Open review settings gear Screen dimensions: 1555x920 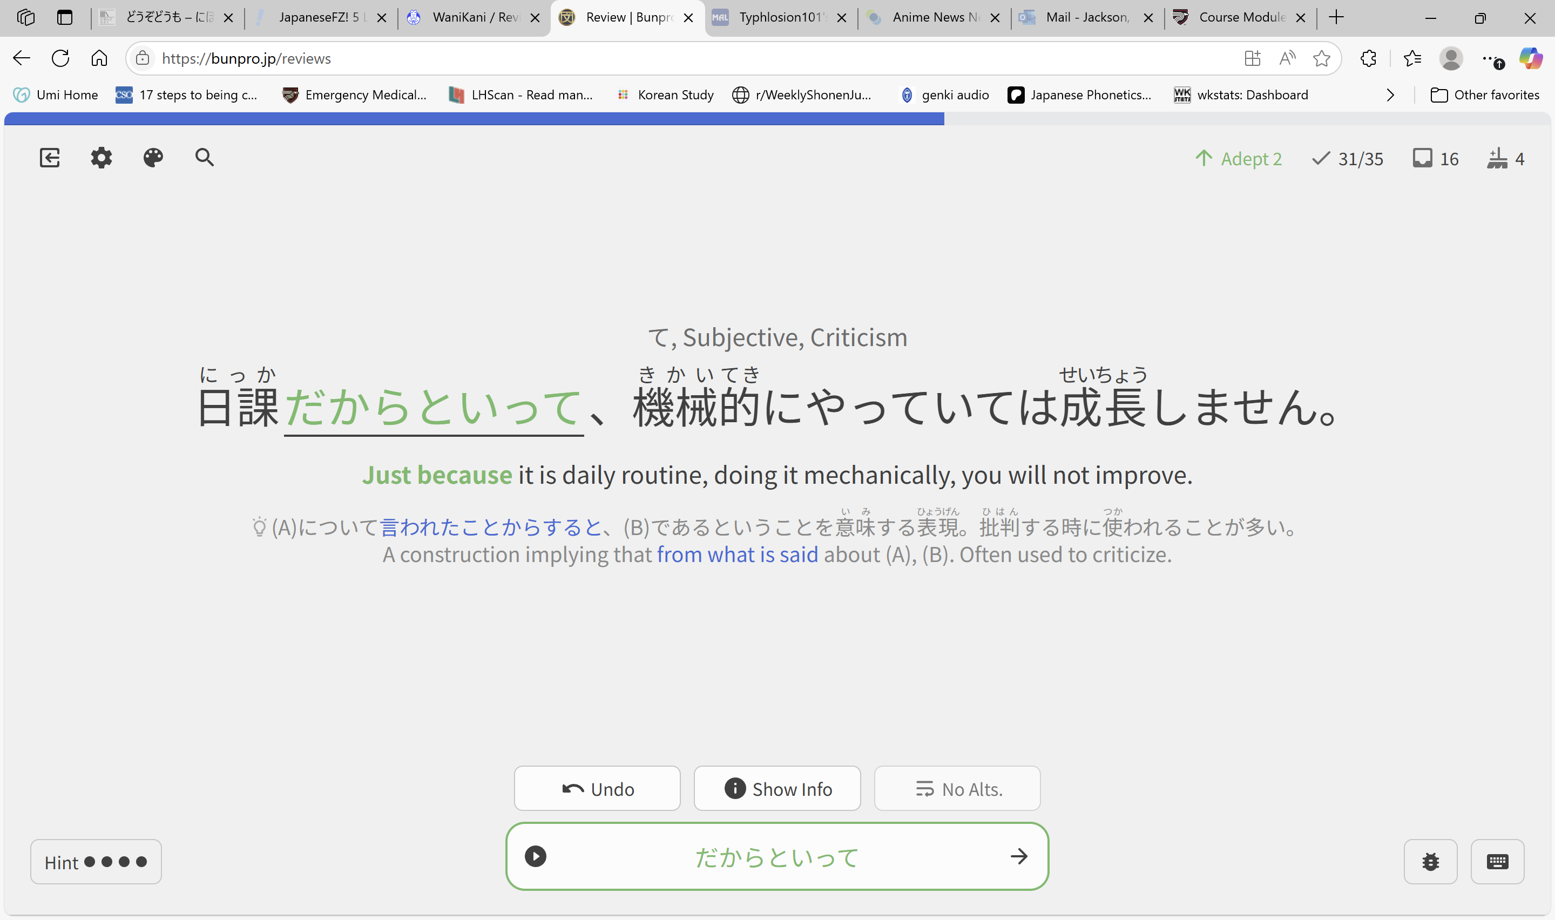pyautogui.click(x=102, y=158)
